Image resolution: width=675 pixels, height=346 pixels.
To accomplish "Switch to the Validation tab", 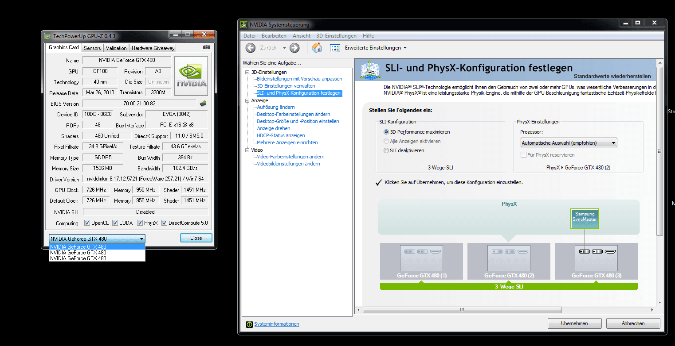I will [116, 48].
